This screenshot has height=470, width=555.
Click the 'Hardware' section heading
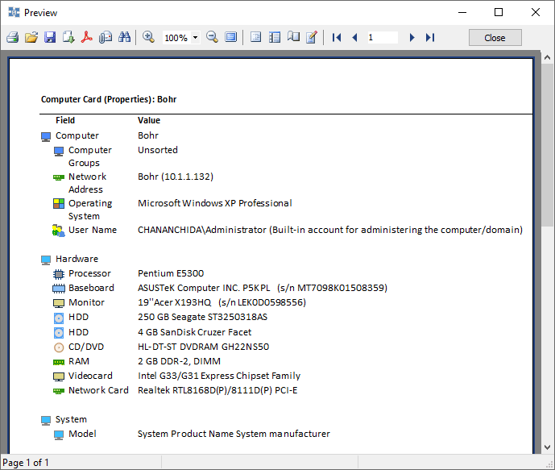coord(77,259)
